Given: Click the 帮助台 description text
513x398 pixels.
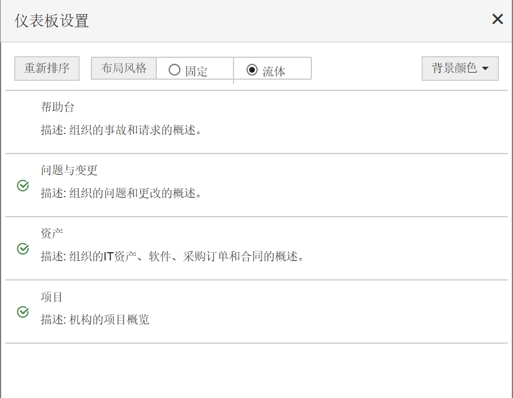Looking at the screenshot, I should click(x=121, y=130).
